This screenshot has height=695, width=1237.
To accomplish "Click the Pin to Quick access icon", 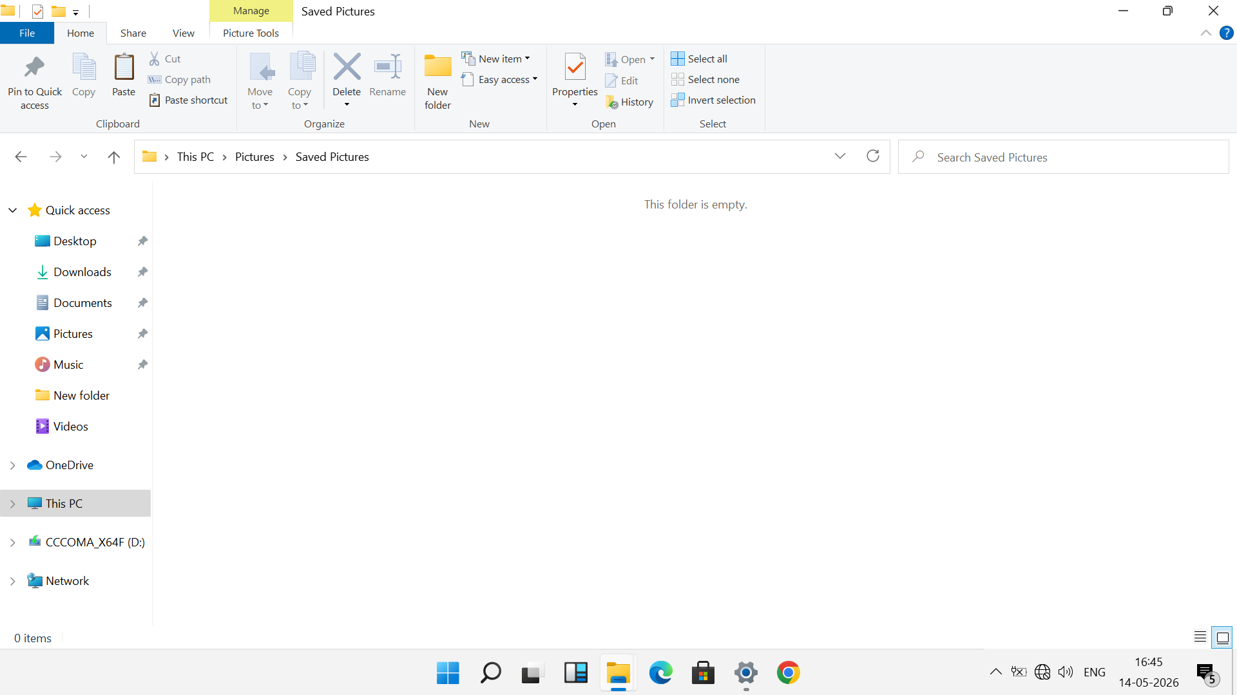I will coord(35,67).
